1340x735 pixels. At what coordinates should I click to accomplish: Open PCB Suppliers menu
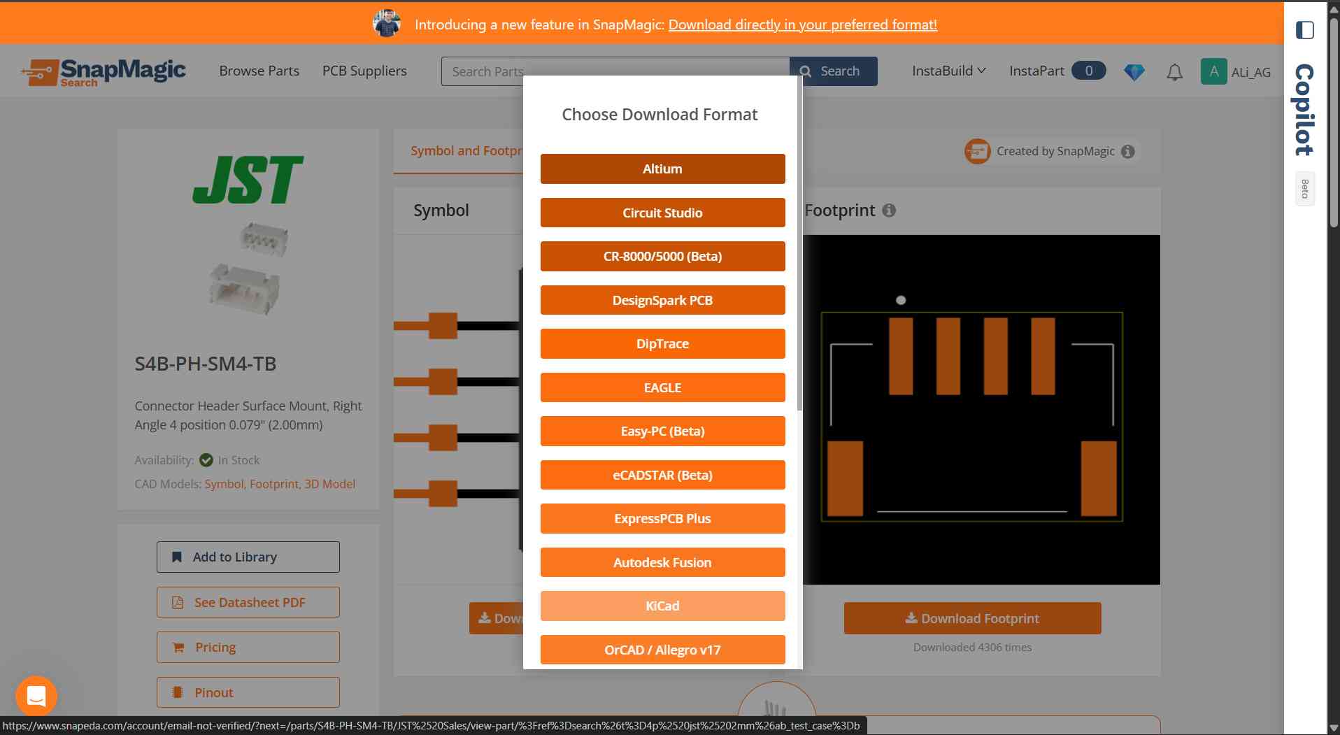pyautogui.click(x=364, y=71)
